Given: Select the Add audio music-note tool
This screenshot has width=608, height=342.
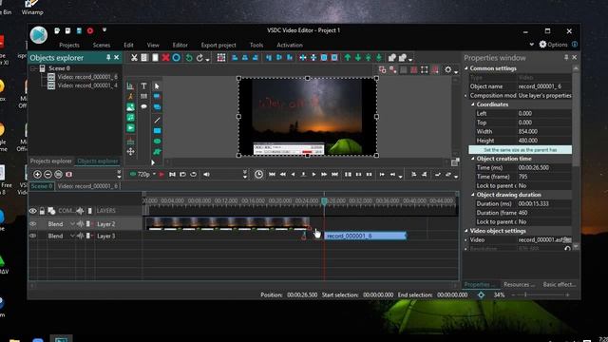Looking at the screenshot, I should coord(131,118).
